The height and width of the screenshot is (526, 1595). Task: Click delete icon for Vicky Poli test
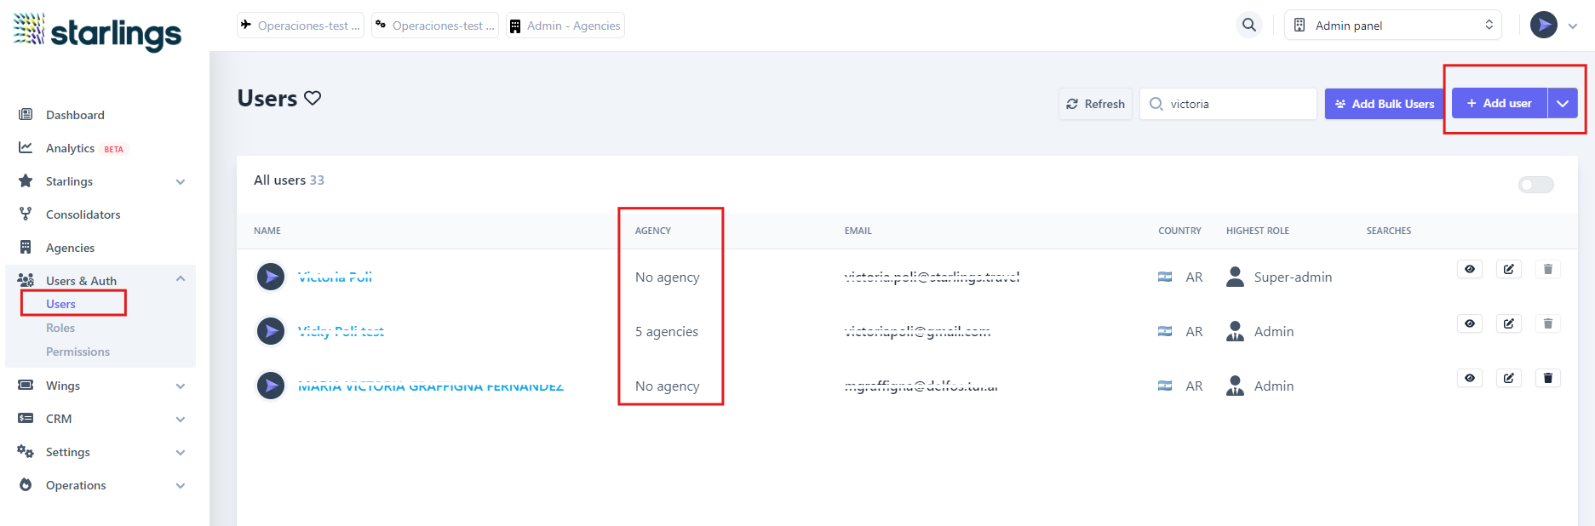tap(1547, 324)
